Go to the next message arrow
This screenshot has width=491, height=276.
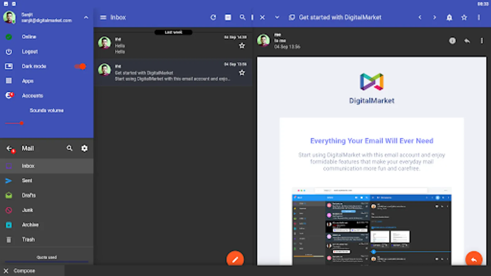435,17
